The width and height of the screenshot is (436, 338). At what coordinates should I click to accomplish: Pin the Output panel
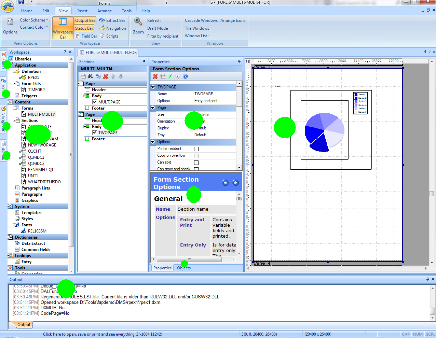pyautogui.click(x=427, y=279)
